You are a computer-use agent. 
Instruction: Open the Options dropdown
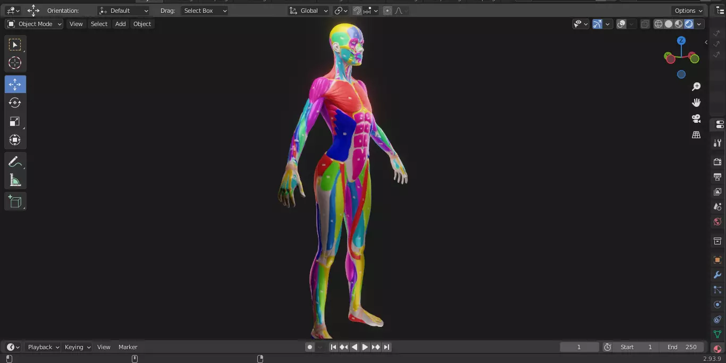coord(688,11)
